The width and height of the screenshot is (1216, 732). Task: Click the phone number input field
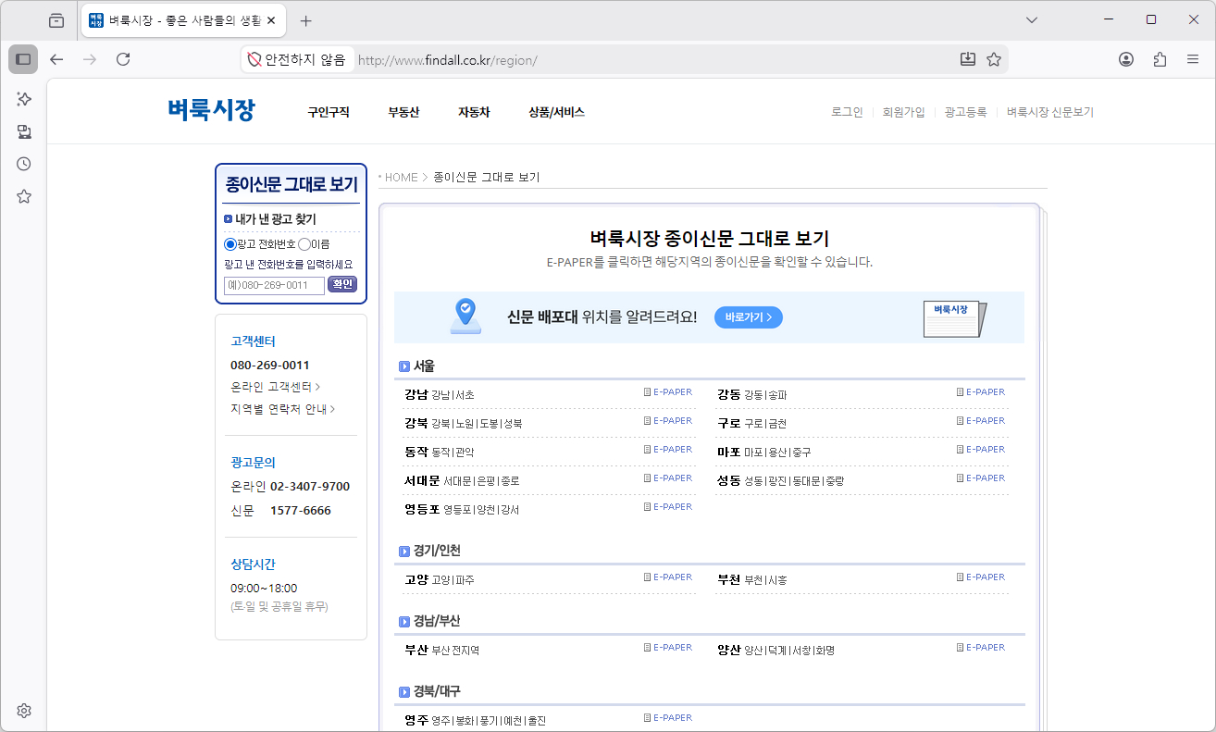[x=274, y=285]
